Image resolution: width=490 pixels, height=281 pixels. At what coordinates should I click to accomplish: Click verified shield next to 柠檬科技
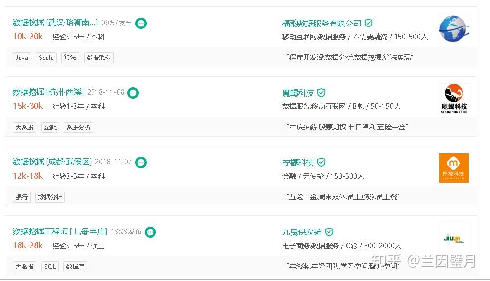pos(321,162)
